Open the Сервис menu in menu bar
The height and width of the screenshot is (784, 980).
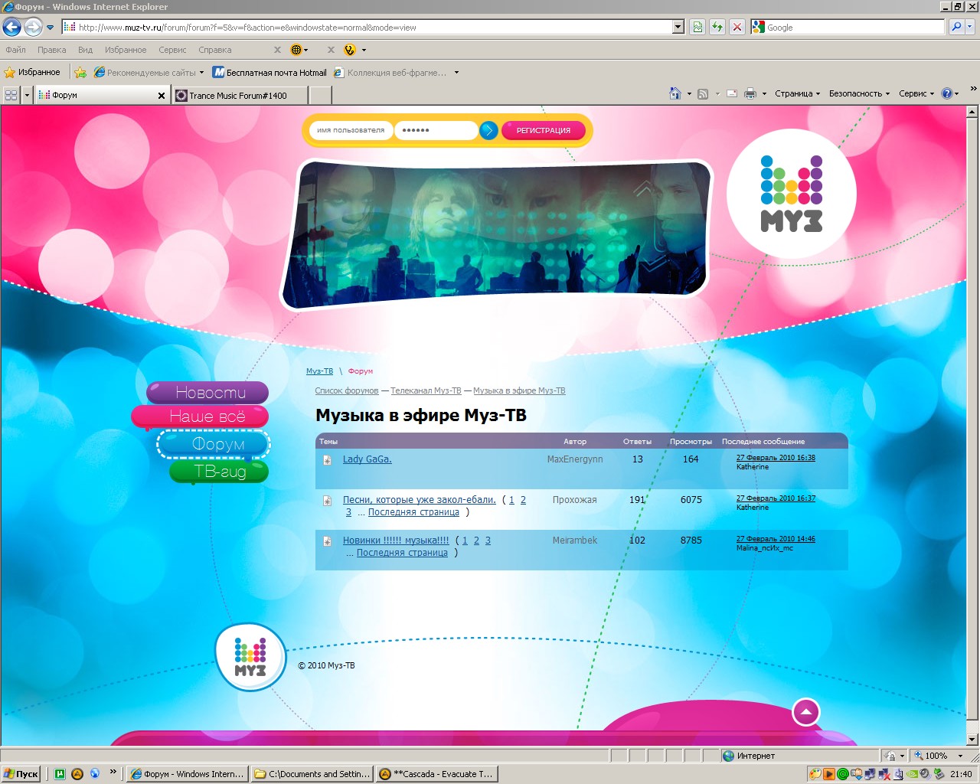click(172, 50)
